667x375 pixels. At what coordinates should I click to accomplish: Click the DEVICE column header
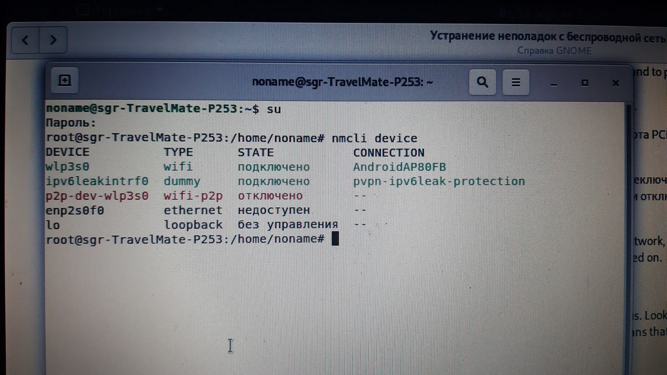click(x=68, y=152)
